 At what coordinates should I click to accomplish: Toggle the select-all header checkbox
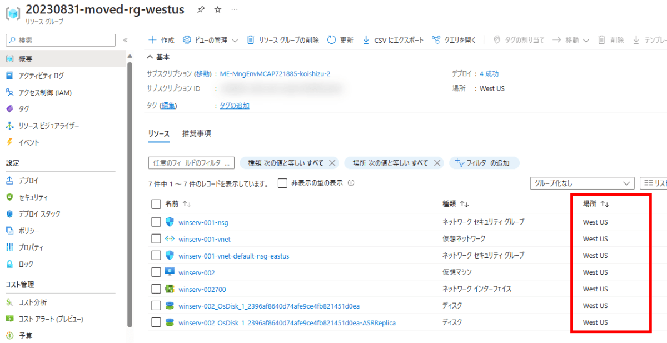click(x=156, y=204)
